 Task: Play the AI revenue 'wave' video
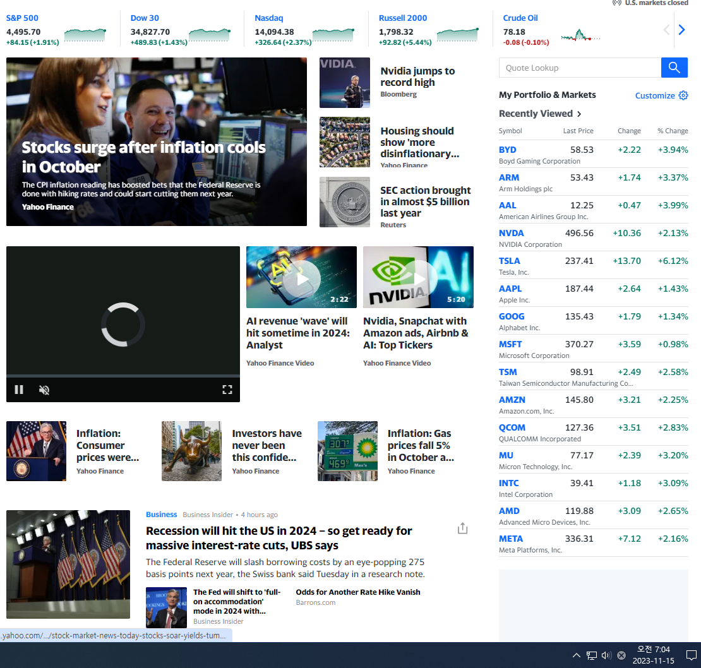[x=302, y=280]
